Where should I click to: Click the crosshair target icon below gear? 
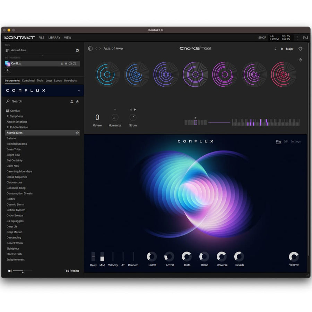tap(300, 60)
